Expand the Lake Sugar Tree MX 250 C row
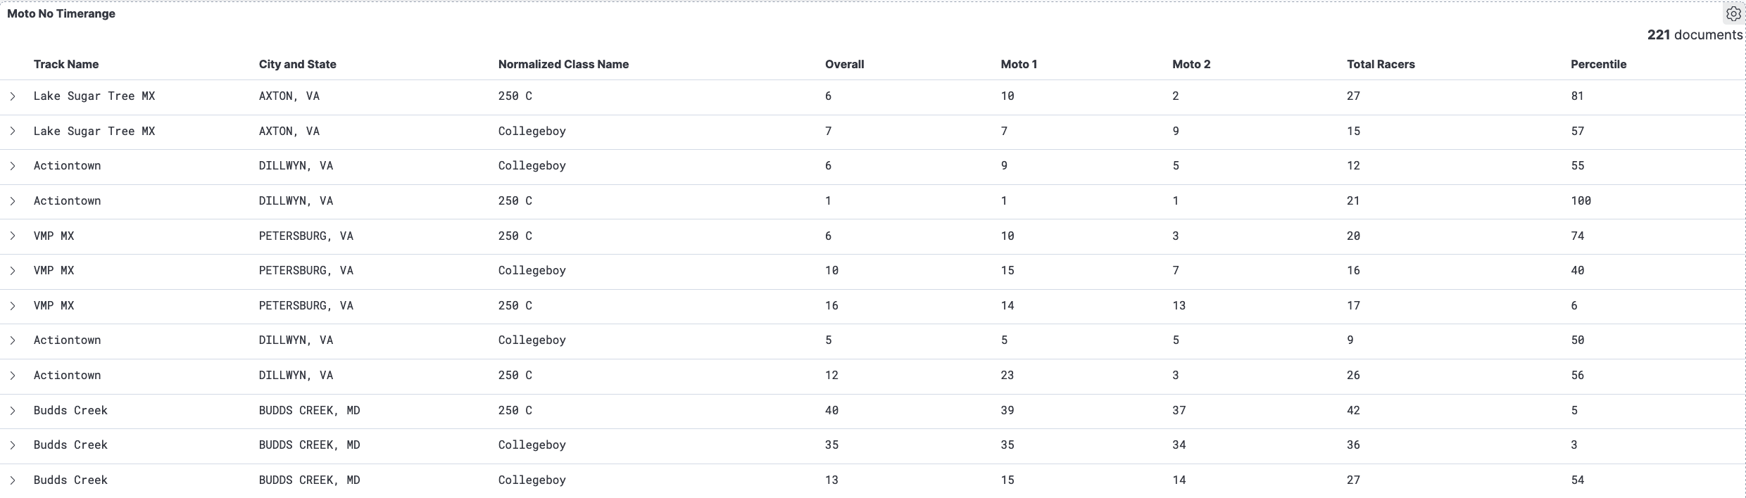The width and height of the screenshot is (1746, 498). (x=13, y=96)
